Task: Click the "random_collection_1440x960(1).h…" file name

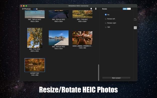Action: pos(83,46)
